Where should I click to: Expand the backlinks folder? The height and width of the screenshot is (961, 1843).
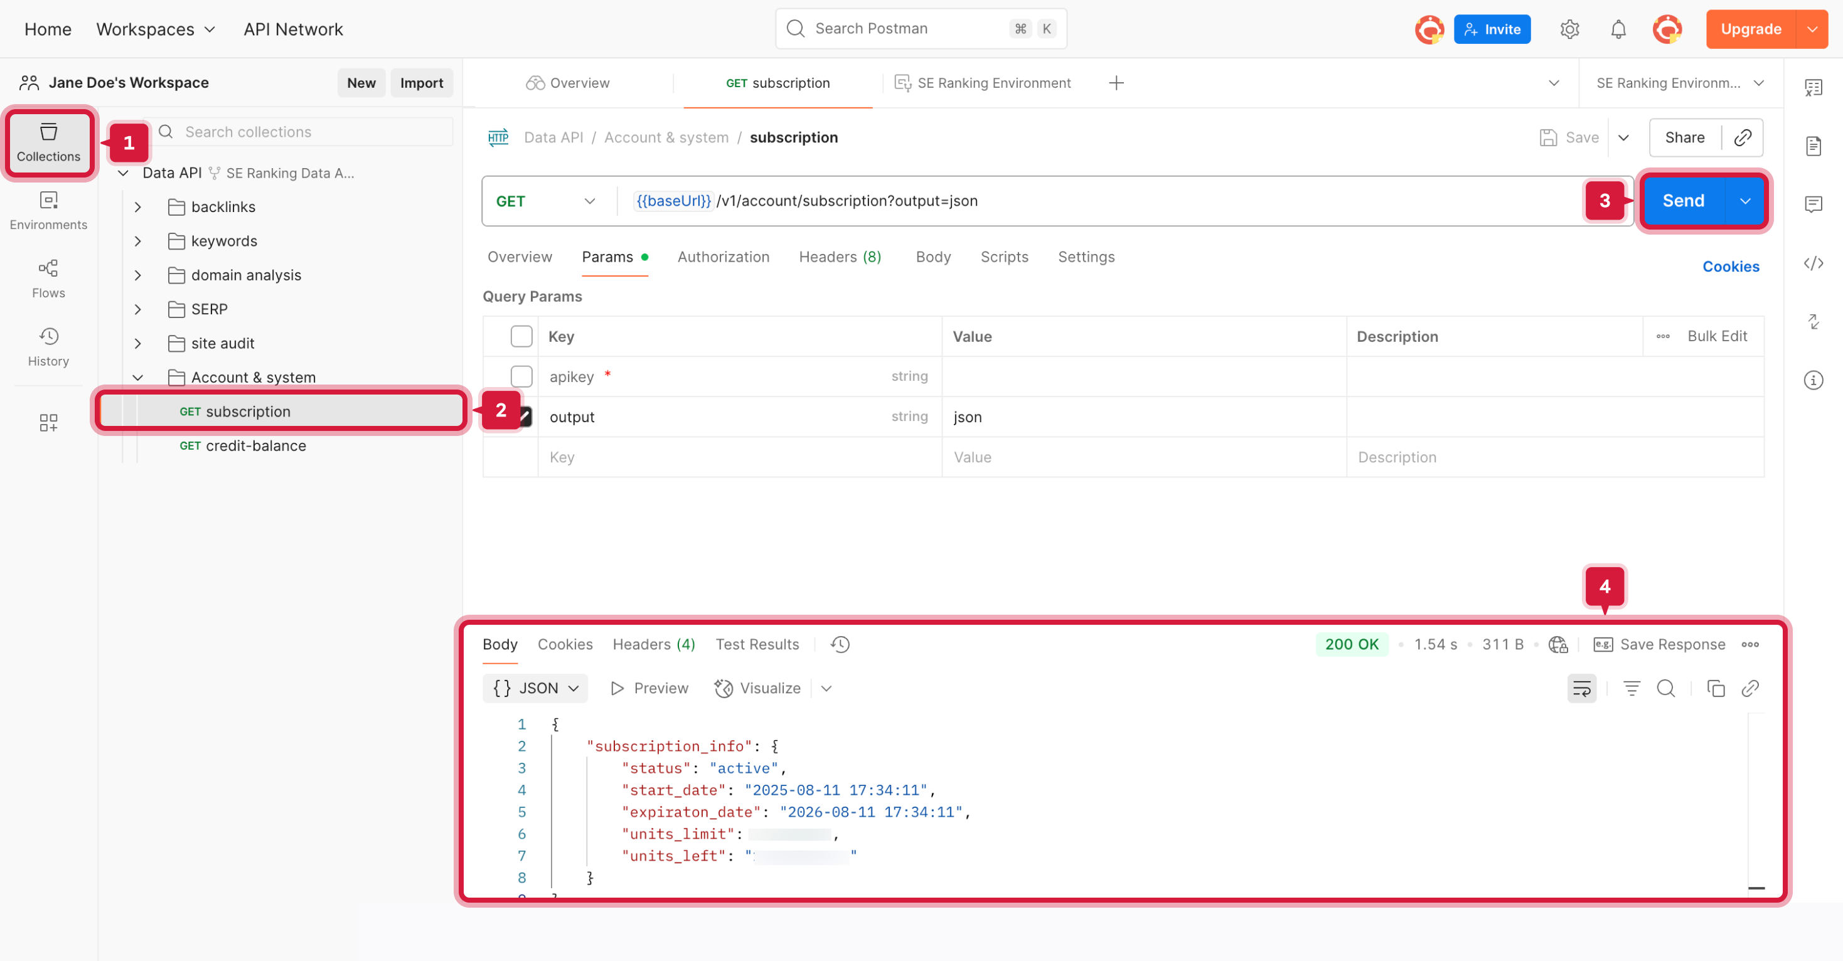pyautogui.click(x=138, y=206)
